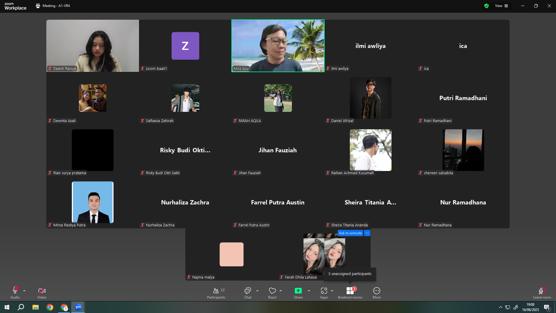Click '3 unassigned participants' tooltip text
The height and width of the screenshot is (313, 556).
(350, 274)
